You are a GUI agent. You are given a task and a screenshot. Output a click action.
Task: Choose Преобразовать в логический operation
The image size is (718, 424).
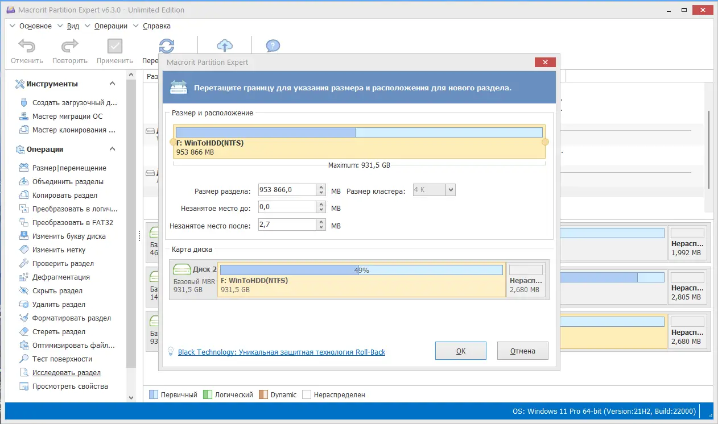click(68, 209)
